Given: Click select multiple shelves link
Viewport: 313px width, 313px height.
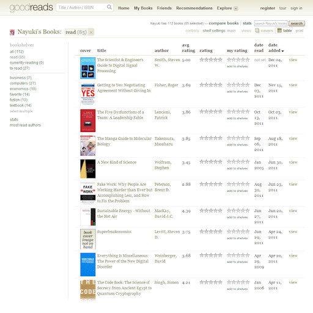Looking at the screenshot, I should point(21,111).
